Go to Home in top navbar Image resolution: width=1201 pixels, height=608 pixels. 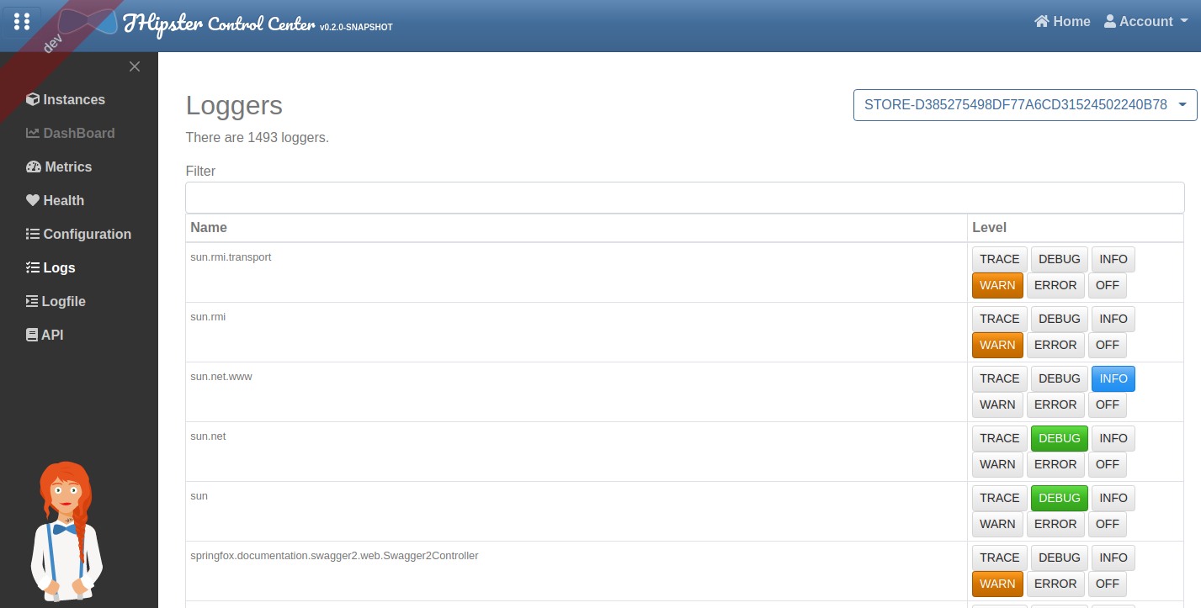pyautogui.click(x=1062, y=22)
